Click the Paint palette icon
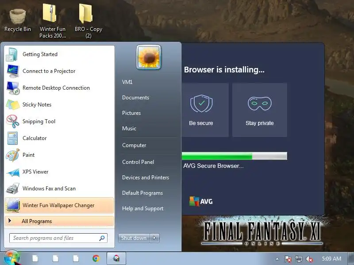 (13, 155)
